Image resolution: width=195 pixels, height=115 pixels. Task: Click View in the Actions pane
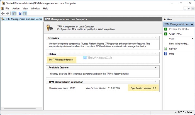(x=172, y=39)
